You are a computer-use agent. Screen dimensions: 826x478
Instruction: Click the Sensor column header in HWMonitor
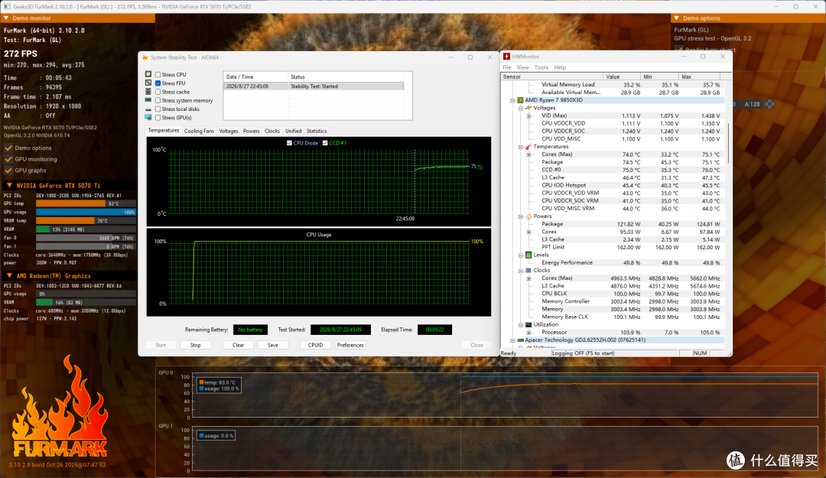coord(552,77)
